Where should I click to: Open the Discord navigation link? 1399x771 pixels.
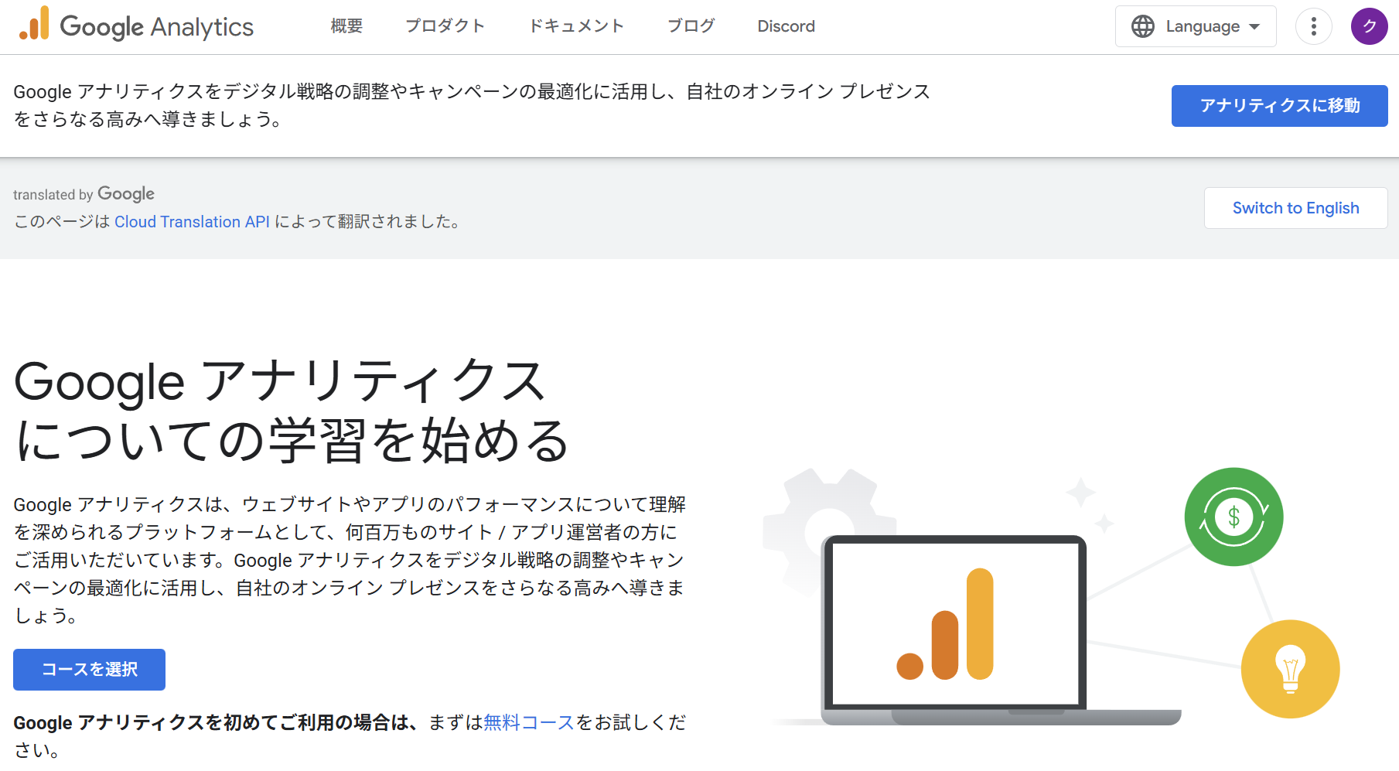786,26
